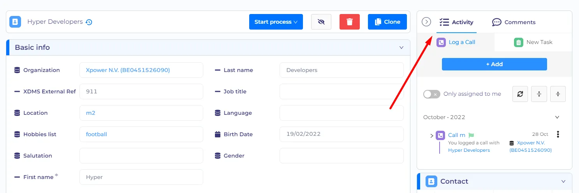Click the empty Job title field
The image size is (579, 193).
341,91
